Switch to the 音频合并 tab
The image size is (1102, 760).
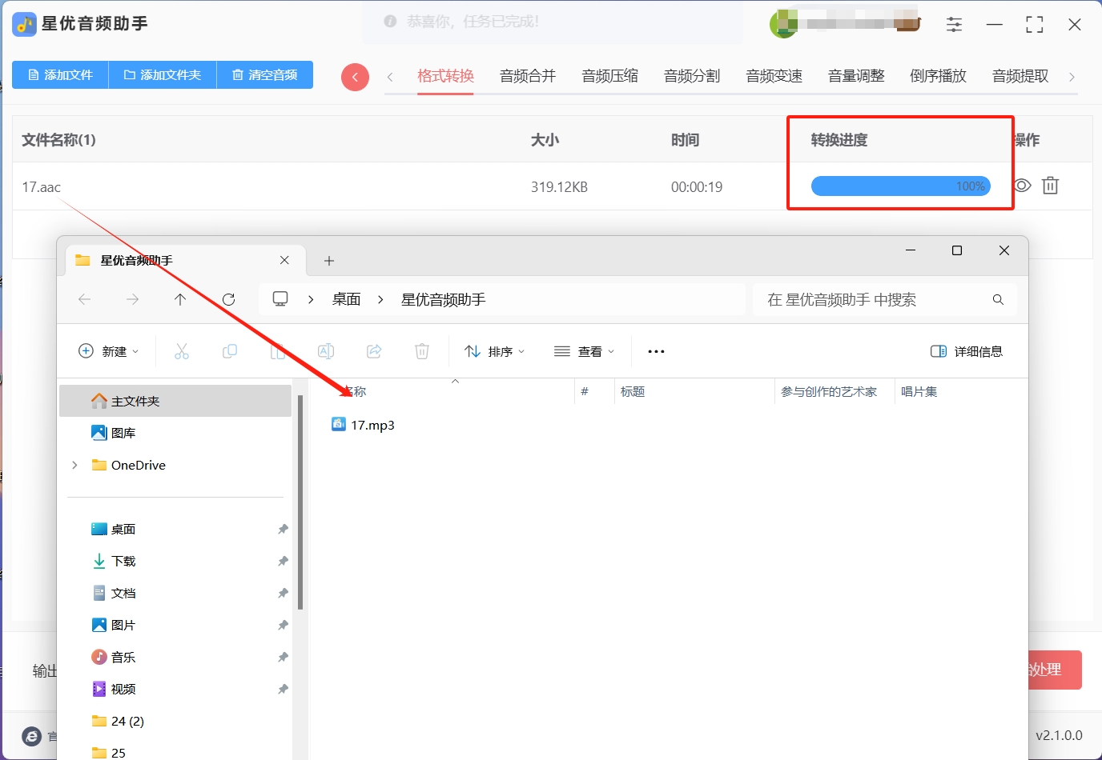click(x=528, y=76)
